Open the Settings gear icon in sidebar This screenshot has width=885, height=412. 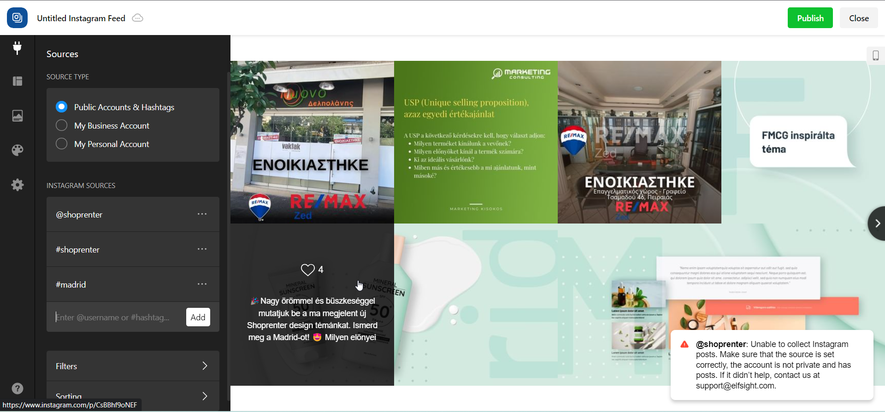point(18,185)
